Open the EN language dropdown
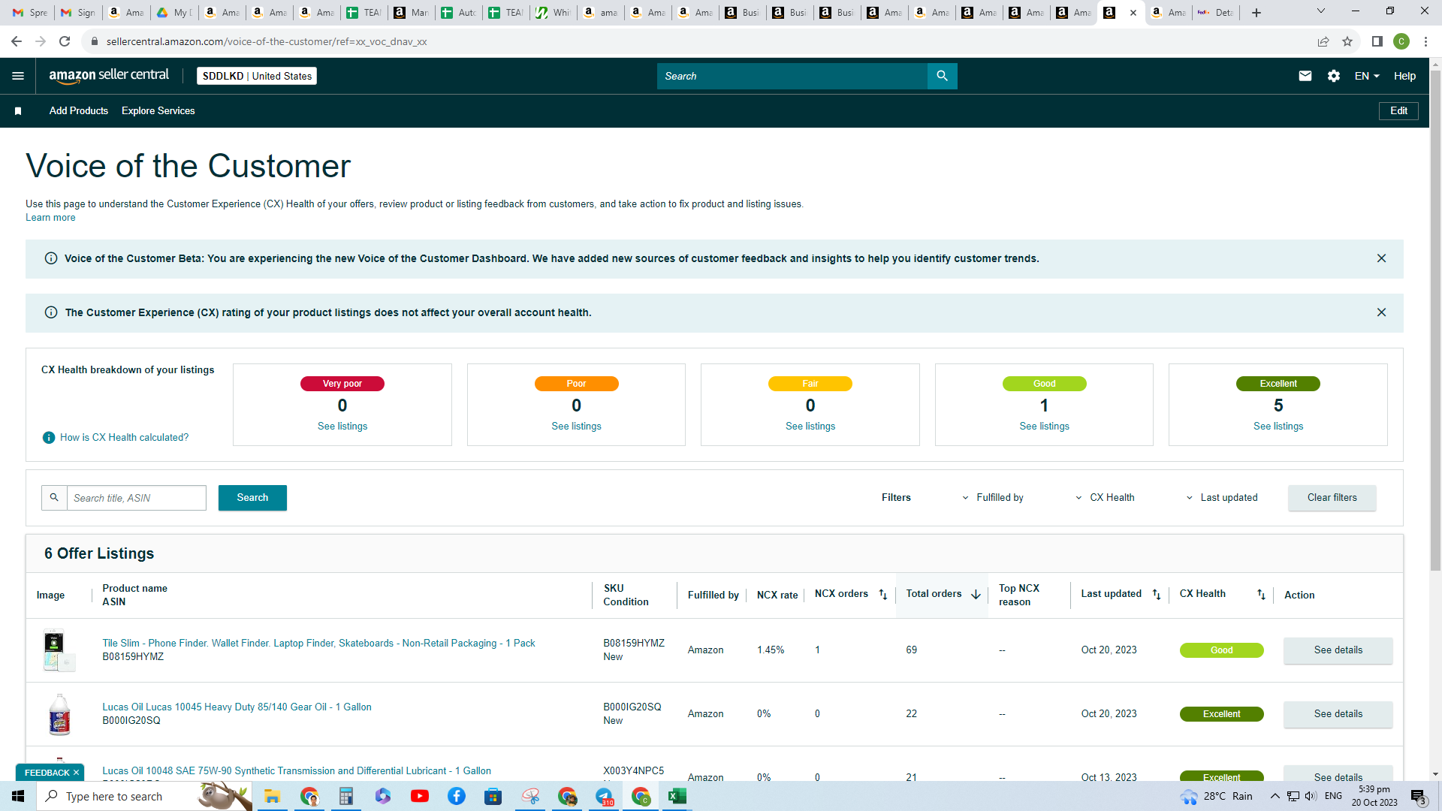The image size is (1442, 811). point(1367,76)
